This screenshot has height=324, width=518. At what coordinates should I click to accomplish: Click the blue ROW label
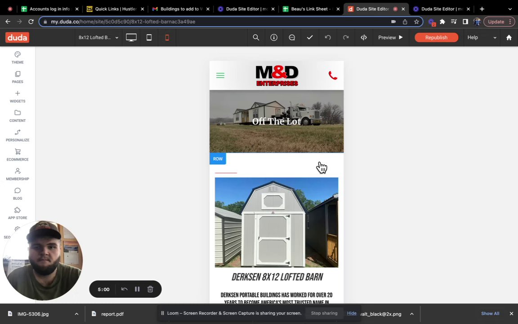[x=218, y=159]
